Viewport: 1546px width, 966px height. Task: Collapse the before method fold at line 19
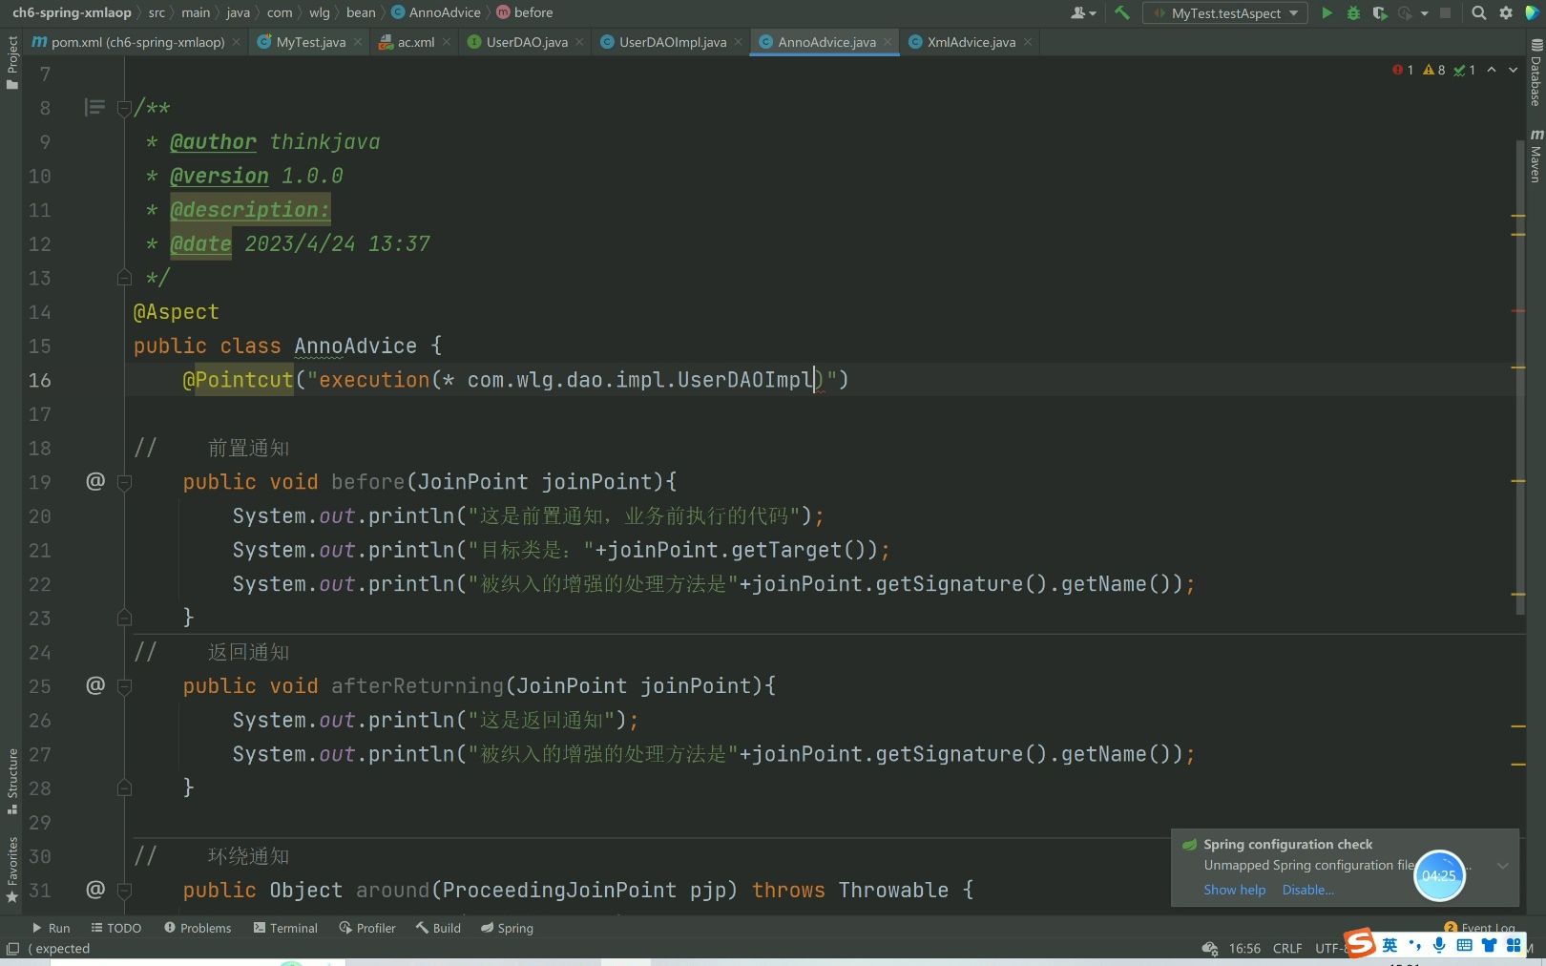tap(124, 482)
